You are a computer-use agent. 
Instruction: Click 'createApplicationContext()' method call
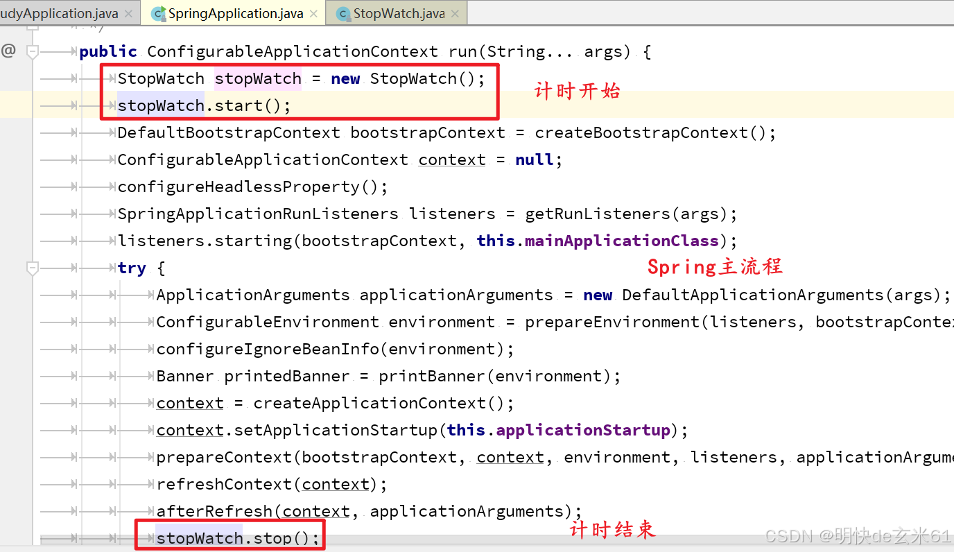[x=379, y=404]
